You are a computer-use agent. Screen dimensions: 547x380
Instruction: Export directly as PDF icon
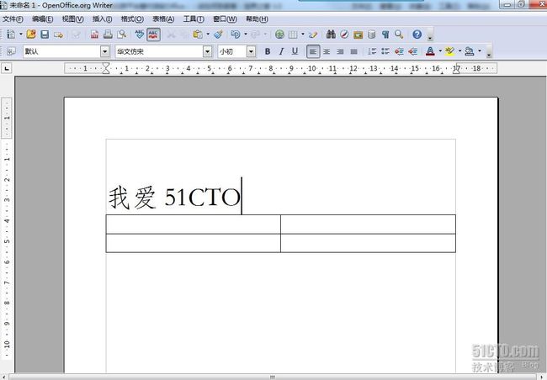pyautogui.click(x=94, y=34)
